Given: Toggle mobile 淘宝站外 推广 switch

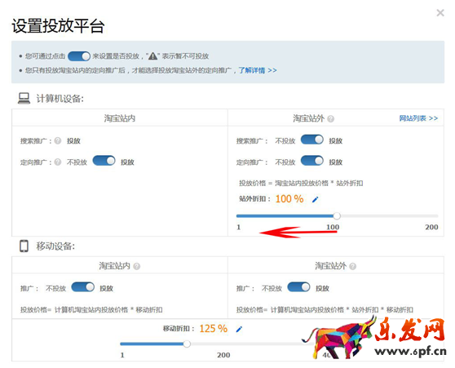Looking at the screenshot, I should tap(299, 287).
